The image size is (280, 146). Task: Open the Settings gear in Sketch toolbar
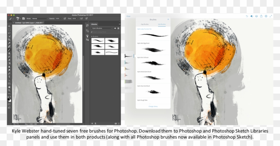266,16
